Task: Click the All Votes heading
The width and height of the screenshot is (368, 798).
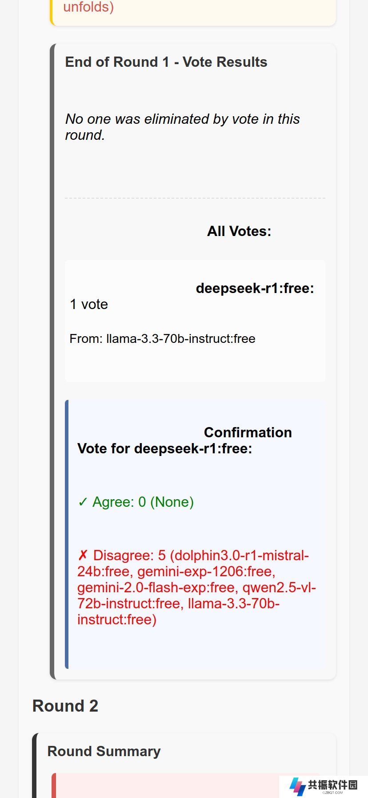Action: click(x=239, y=231)
